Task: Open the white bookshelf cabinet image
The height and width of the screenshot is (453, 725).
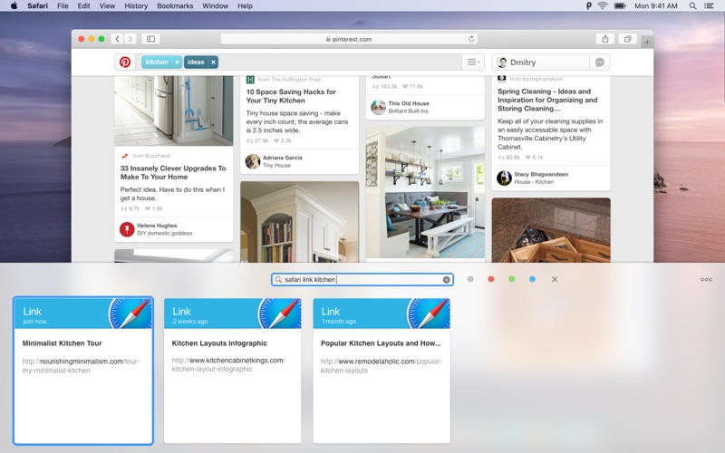Action: point(300,222)
